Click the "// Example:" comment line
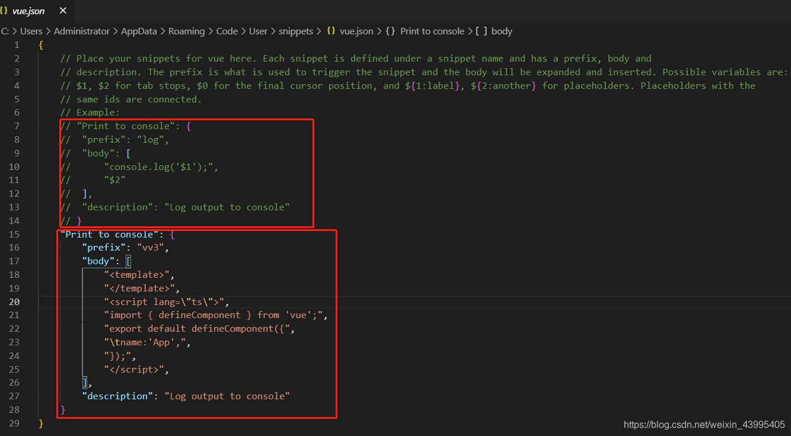The width and height of the screenshot is (791, 436). (x=90, y=113)
